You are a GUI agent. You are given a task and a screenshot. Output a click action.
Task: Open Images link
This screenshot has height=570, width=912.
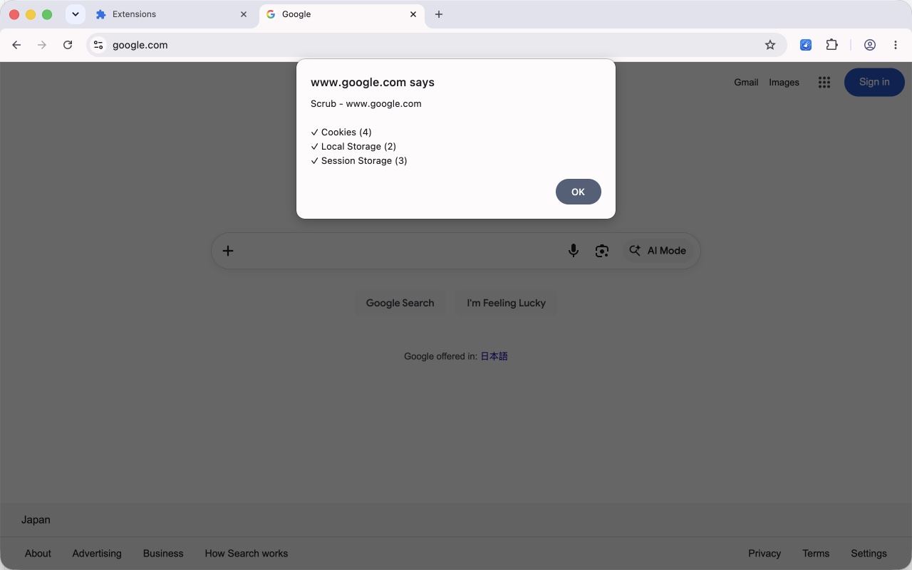[x=784, y=83]
